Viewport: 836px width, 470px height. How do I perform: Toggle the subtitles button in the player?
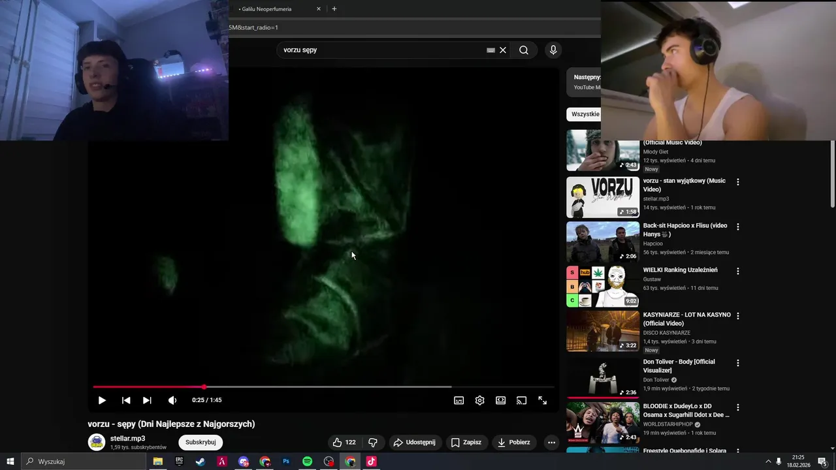(x=459, y=400)
